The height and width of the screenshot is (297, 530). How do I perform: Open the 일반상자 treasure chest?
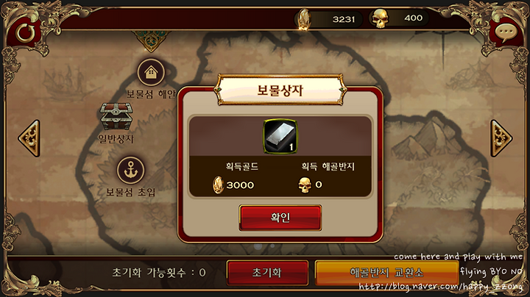[116, 117]
